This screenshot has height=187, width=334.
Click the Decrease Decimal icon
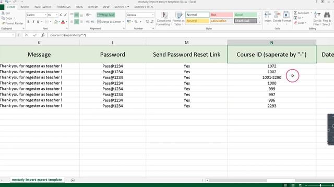(x=152, y=22)
